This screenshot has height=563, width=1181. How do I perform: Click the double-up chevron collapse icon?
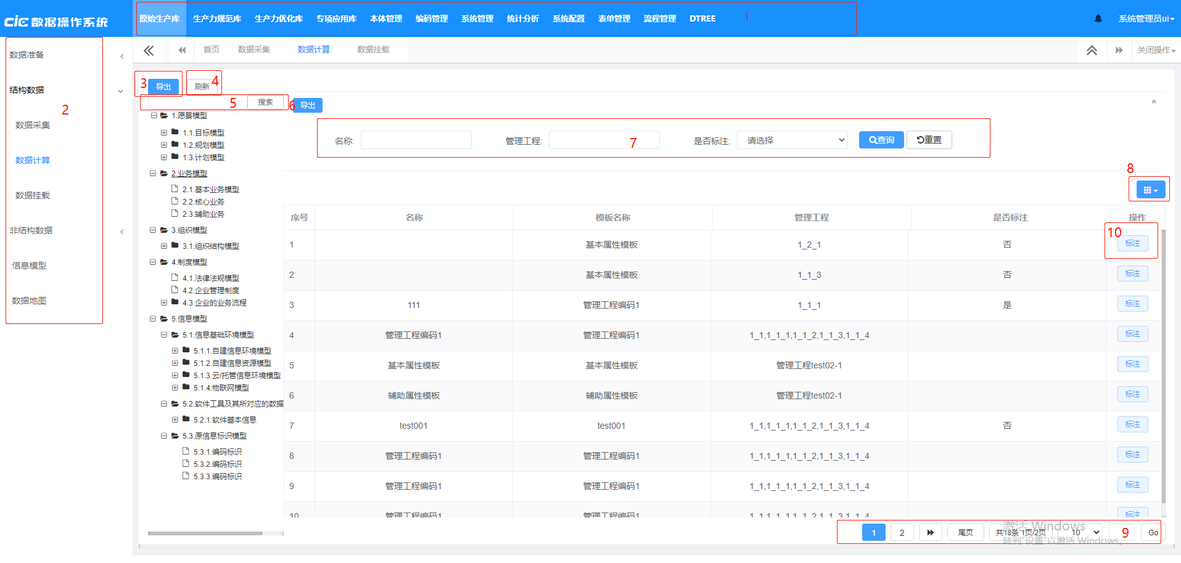pyautogui.click(x=1092, y=51)
